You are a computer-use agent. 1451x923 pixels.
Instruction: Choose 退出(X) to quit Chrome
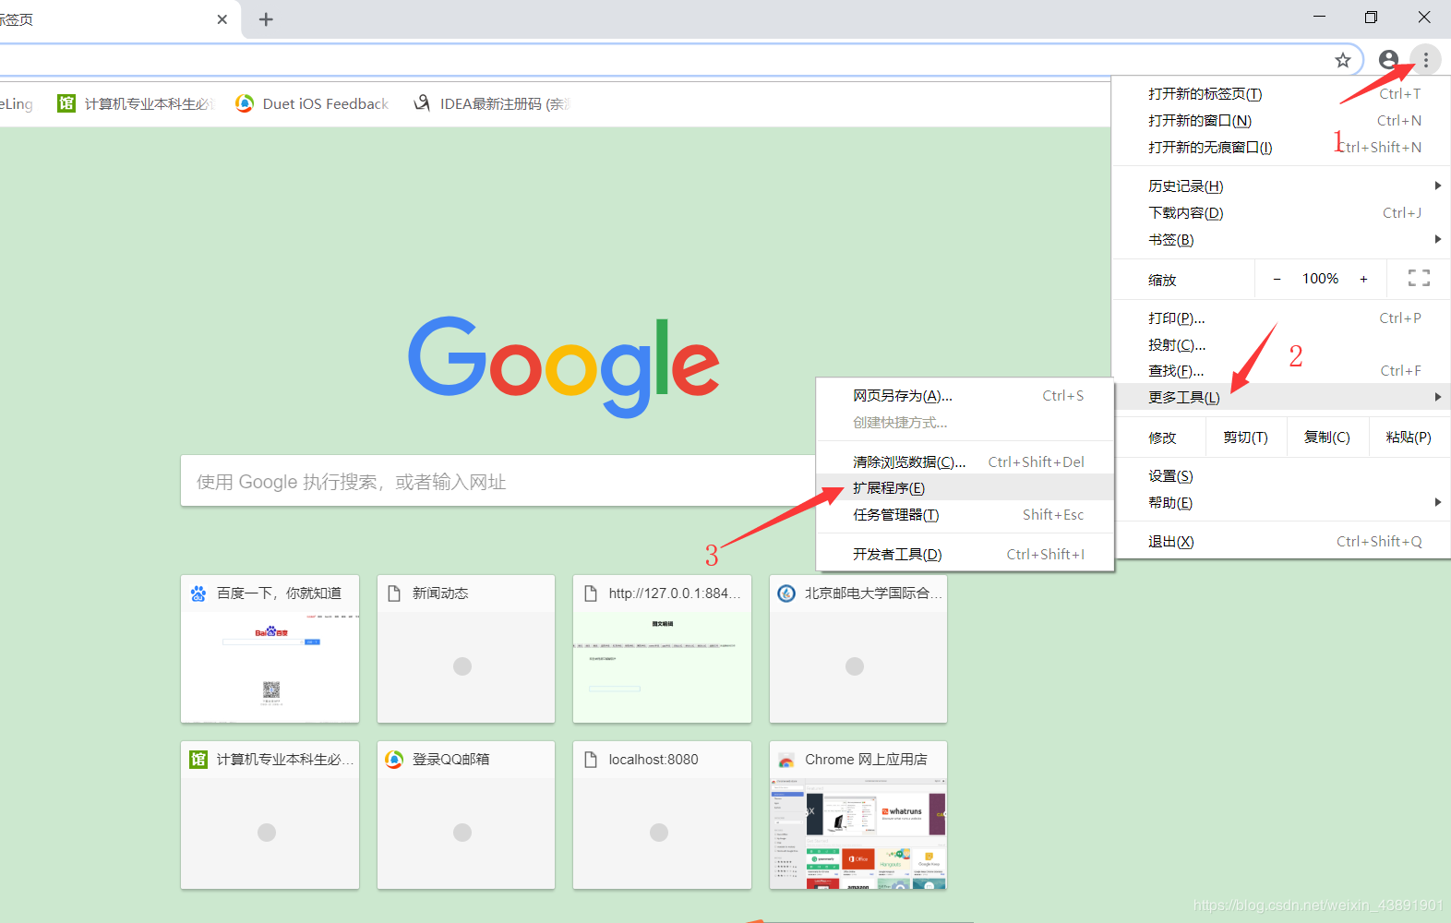pyautogui.click(x=1281, y=542)
